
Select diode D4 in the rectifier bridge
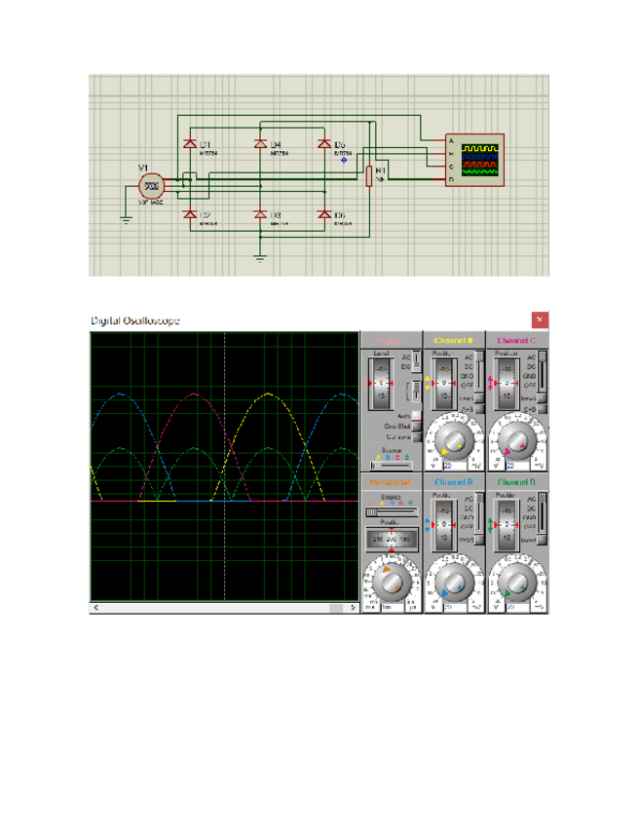coord(260,143)
